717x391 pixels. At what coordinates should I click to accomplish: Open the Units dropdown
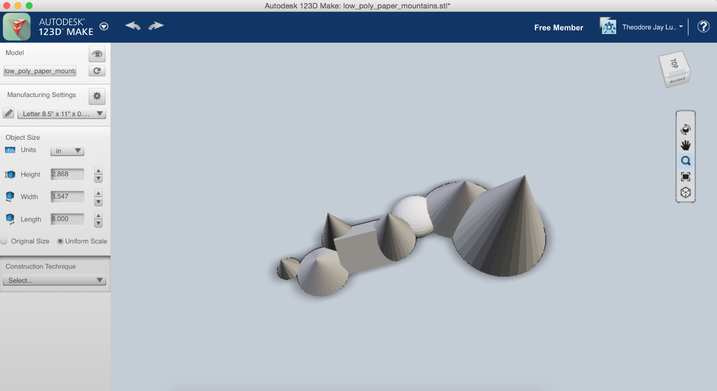[x=67, y=151]
